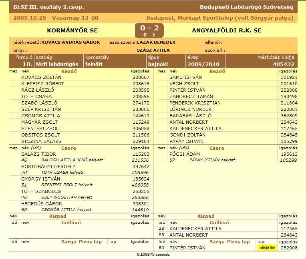Image resolution: width=306 pixels, height=259 pixels.
Task: Click BALOGH ATTILA JENŐ helyett note
Action: click(x=72, y=160)
